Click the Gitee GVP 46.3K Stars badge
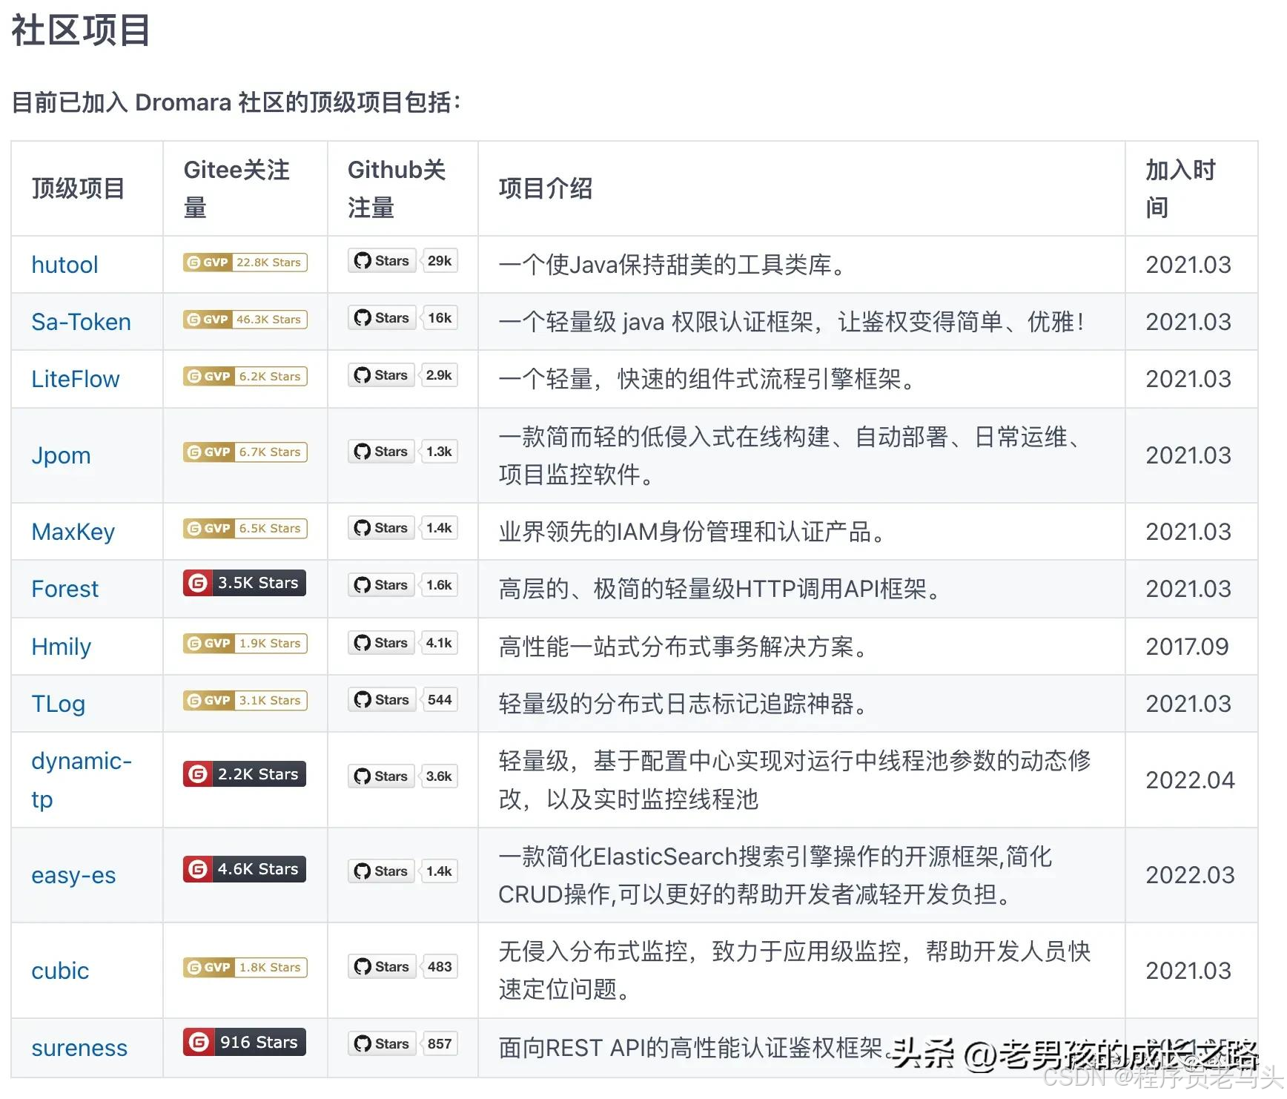Viewport: 1287px width, 1099px height. click(245, 319)
